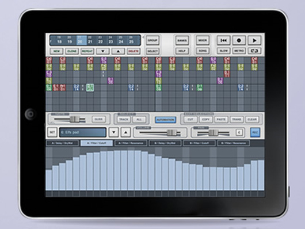Screen dimensions: 305x229
Task: Open the HELP screen
Action: 182,51
